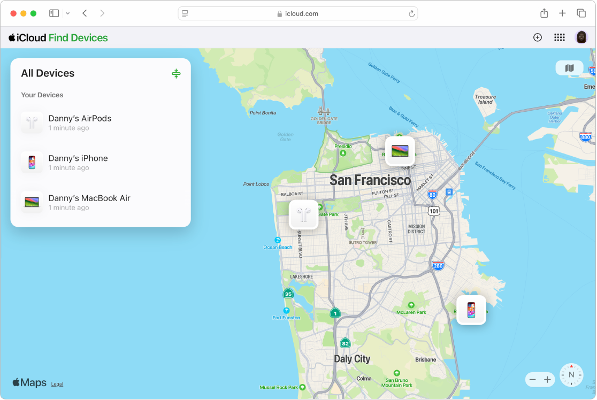Select Danny's AirPods in the device list
597x400 pixels.
pyautogui.click(x=80, y=122)
